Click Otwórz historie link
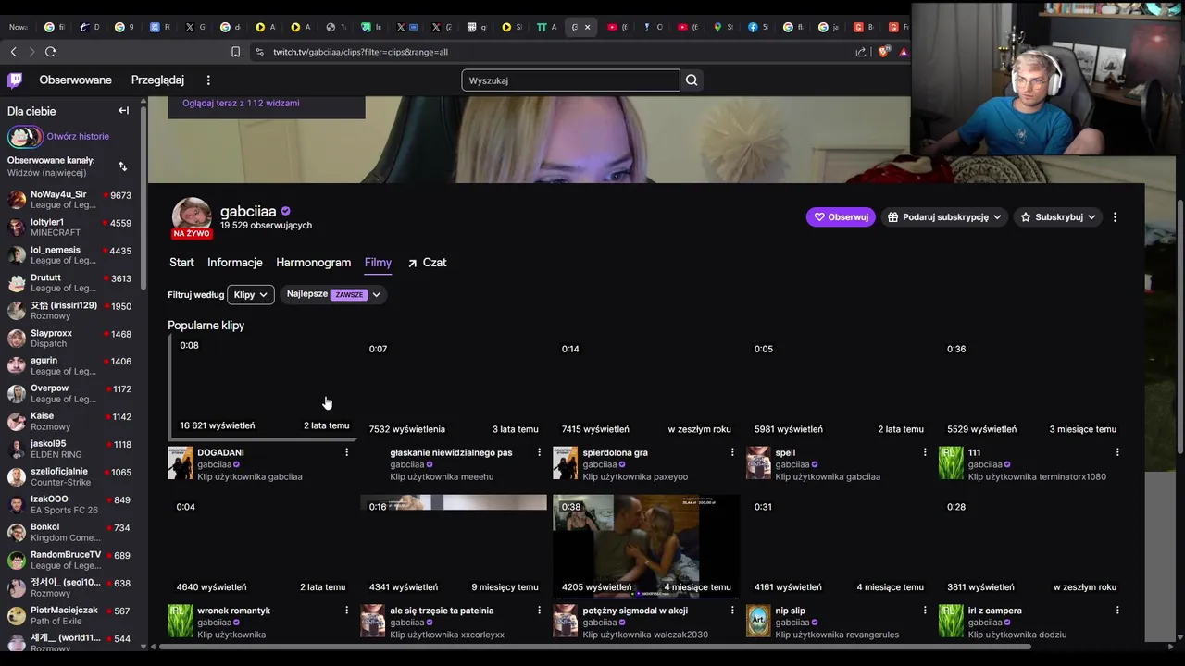 (x=78, y=136)
